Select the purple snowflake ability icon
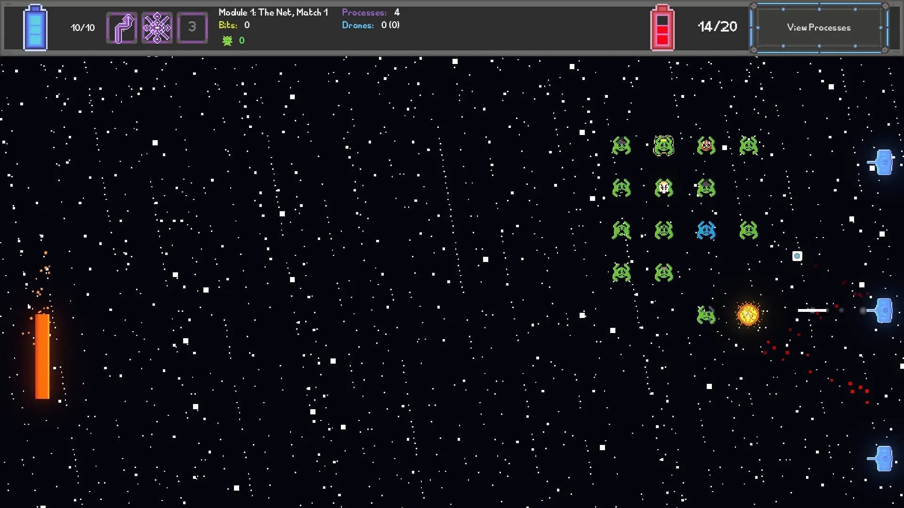Viewport: 904px width, 508px height. click(x=157, y=28)
